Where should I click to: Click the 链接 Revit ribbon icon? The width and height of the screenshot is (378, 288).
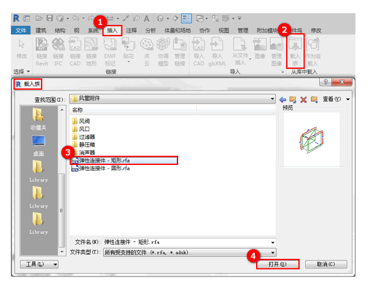click(42, 52)
